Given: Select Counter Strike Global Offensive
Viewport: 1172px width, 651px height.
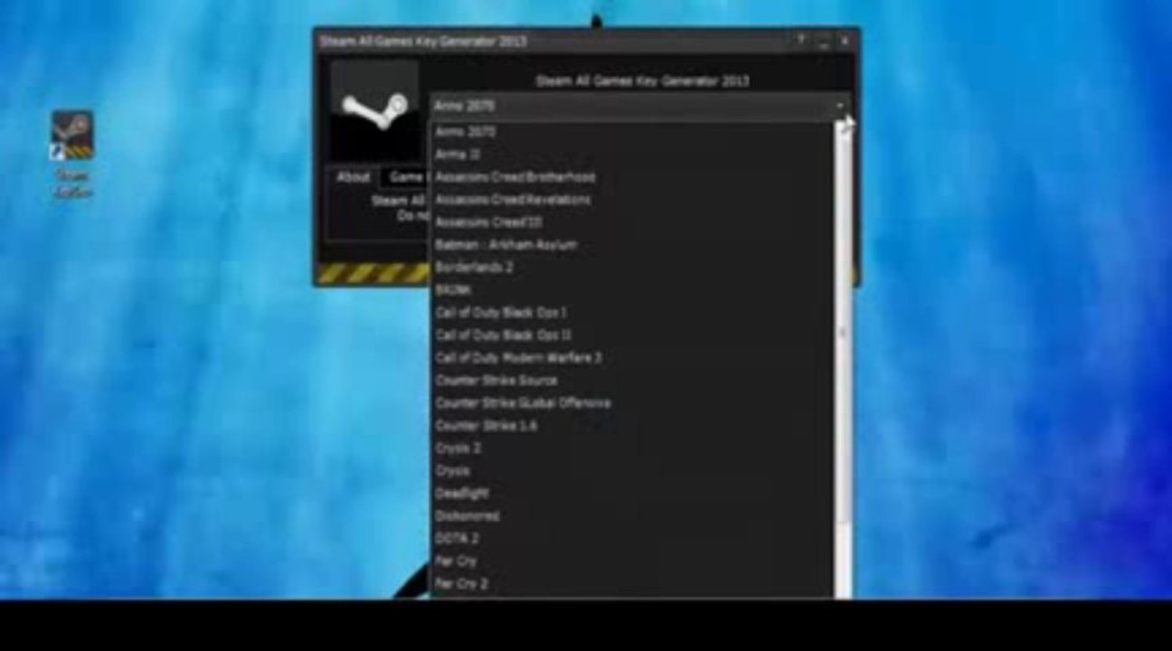Looking at the screenshot, I should pos(631,403).
